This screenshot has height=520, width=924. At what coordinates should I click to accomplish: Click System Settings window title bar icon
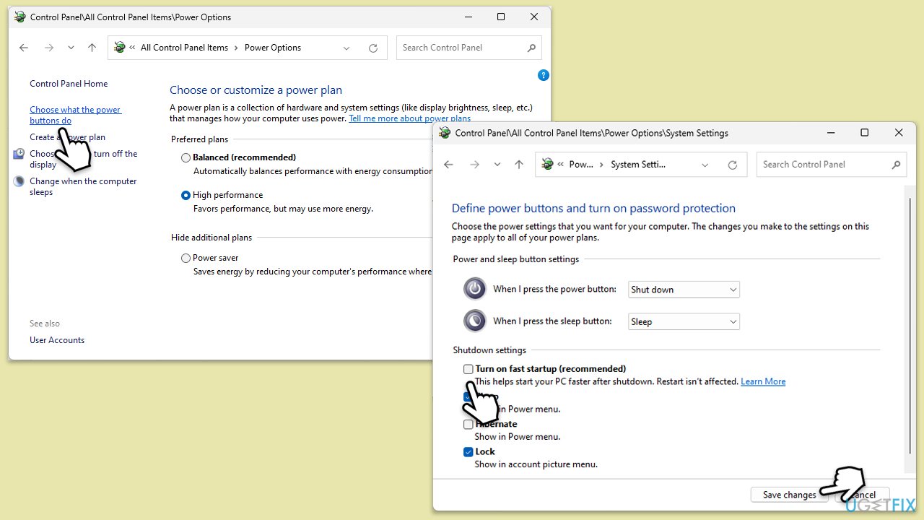[445, 133]
